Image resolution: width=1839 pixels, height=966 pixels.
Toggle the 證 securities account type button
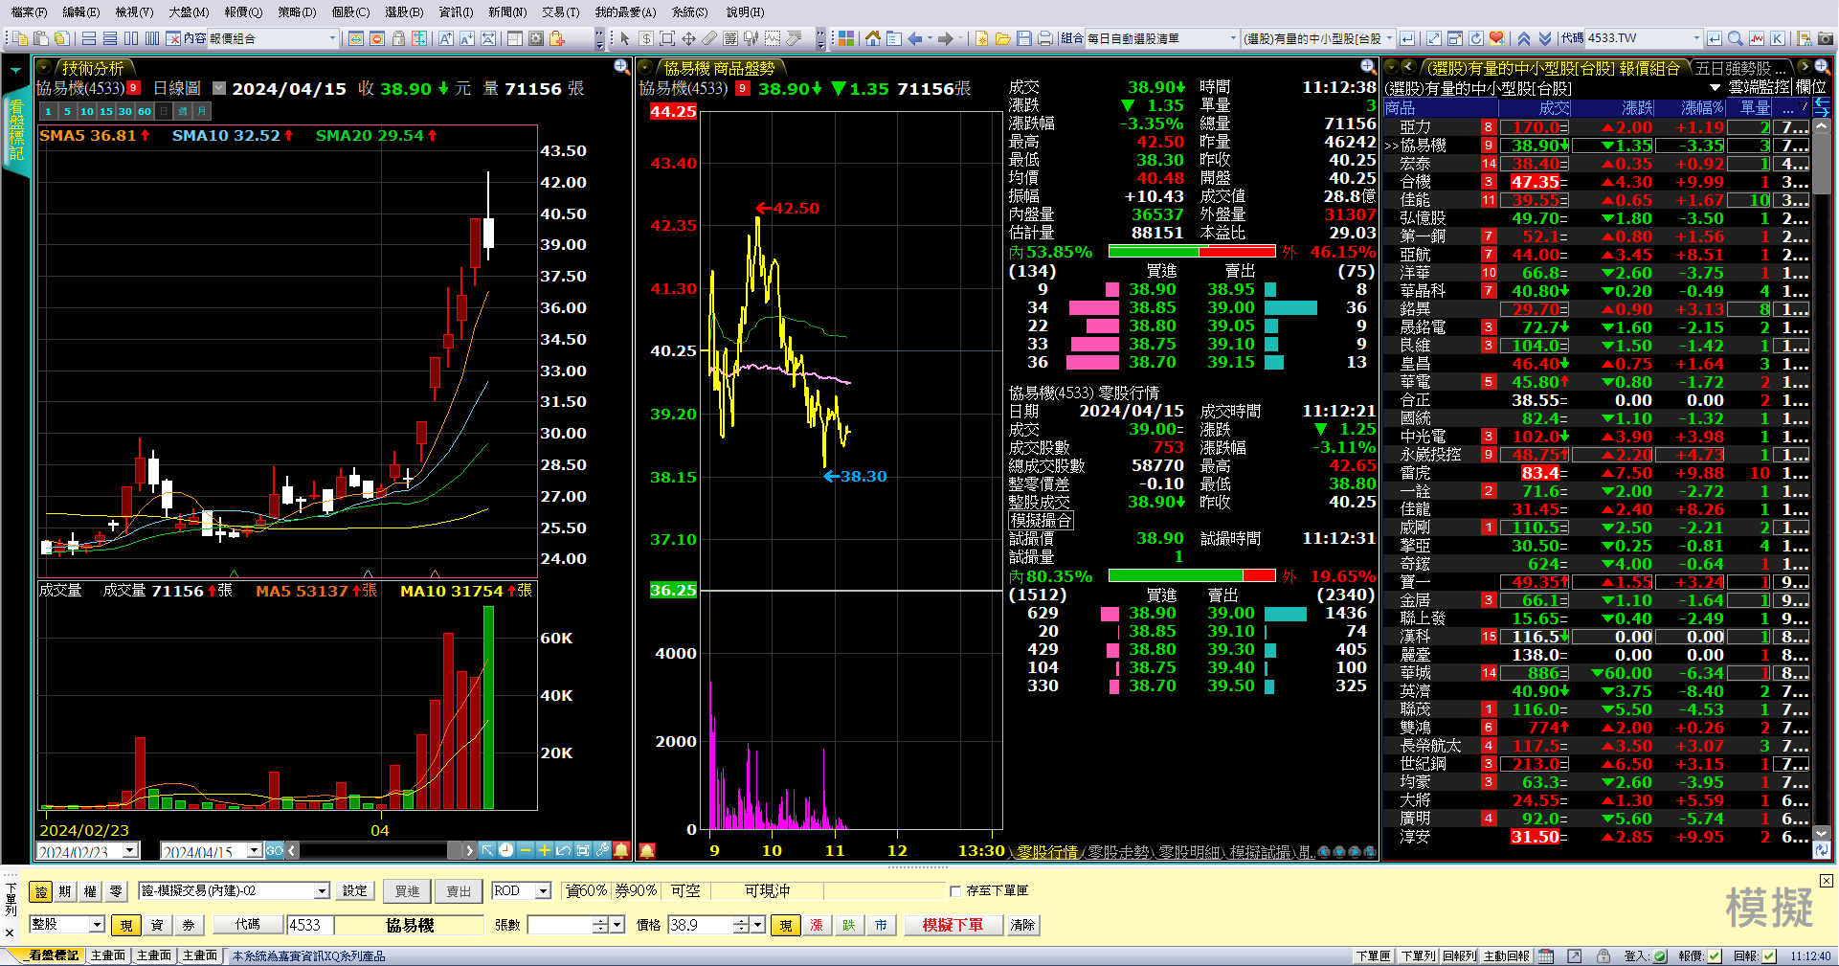(40, 891)
